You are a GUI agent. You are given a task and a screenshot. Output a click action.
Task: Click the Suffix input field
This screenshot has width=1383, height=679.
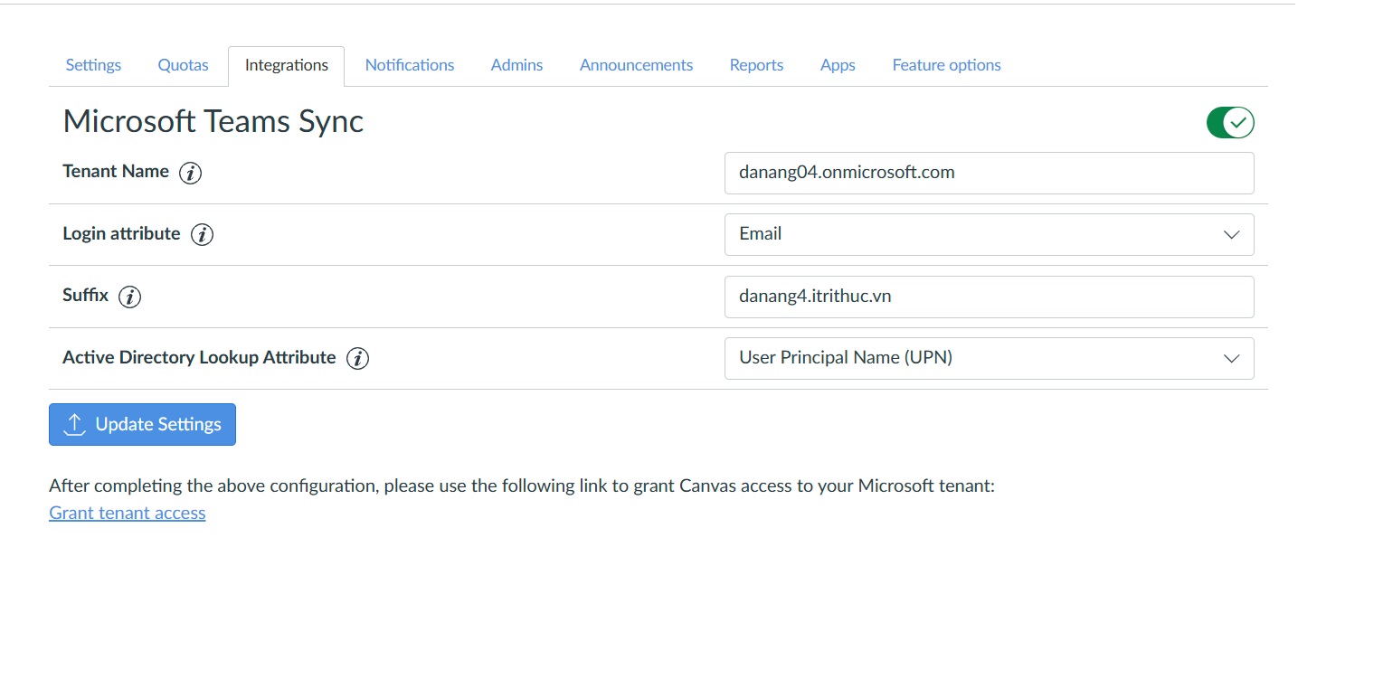pos(989,297)
